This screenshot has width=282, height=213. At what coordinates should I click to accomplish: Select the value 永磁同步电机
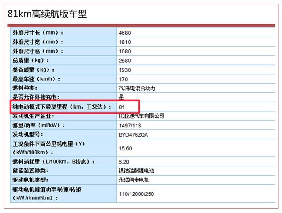coord(134,180)
